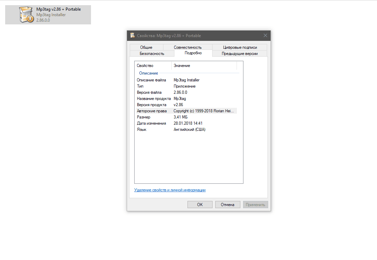Click the Удаление свойств и личной информации link

coord(170,190)
